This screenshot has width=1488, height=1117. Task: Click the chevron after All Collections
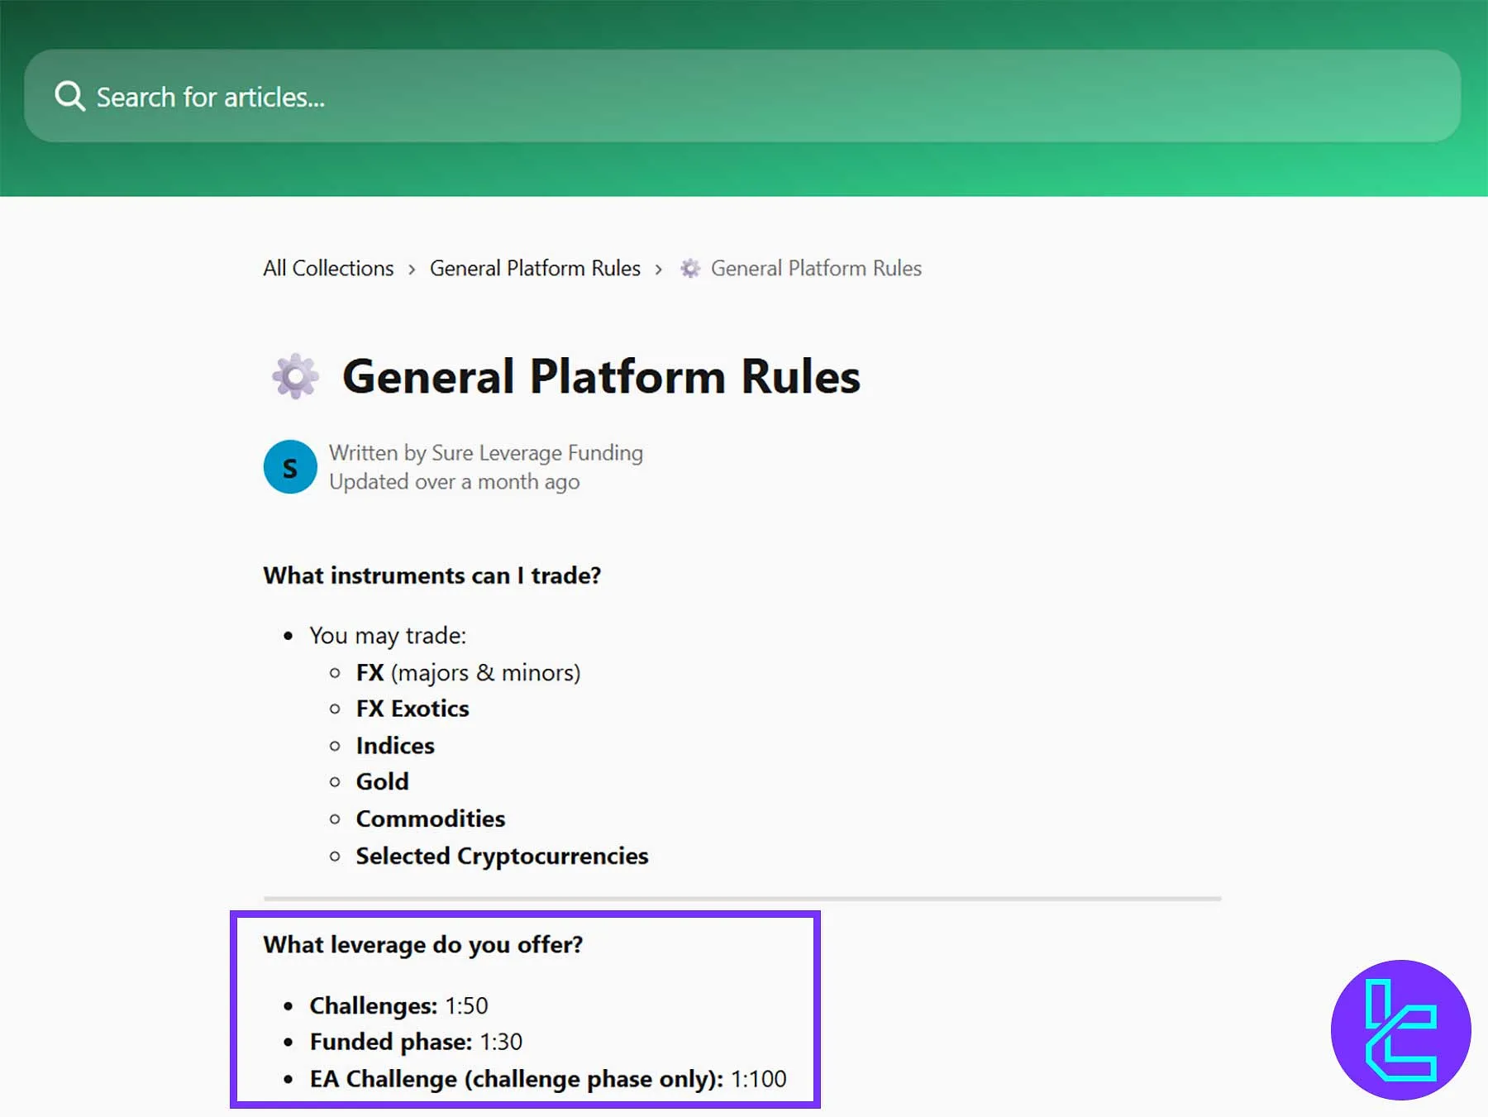412,270
